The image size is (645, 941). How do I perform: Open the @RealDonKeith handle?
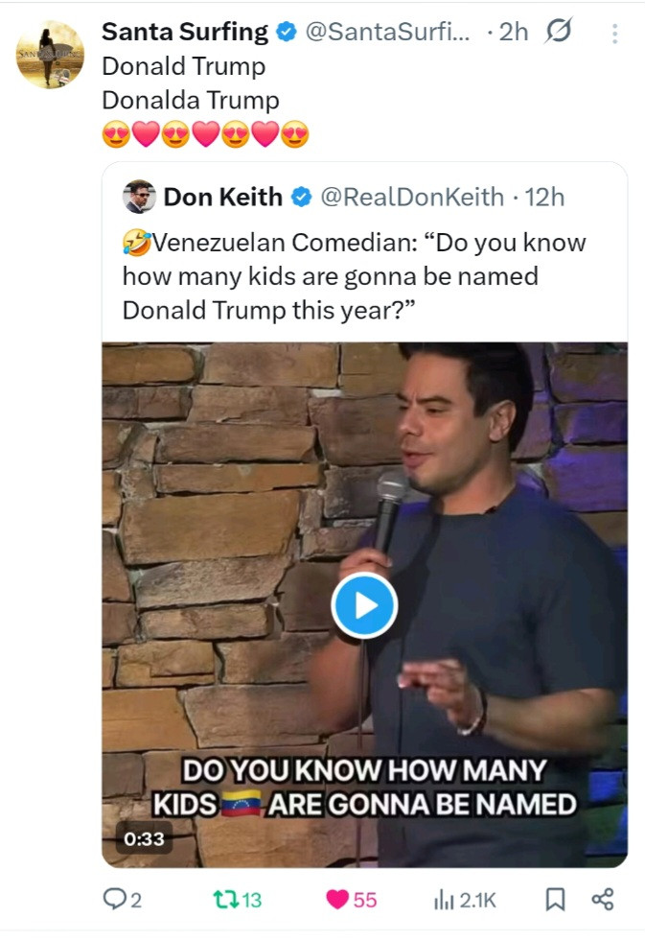pos(412,197)
